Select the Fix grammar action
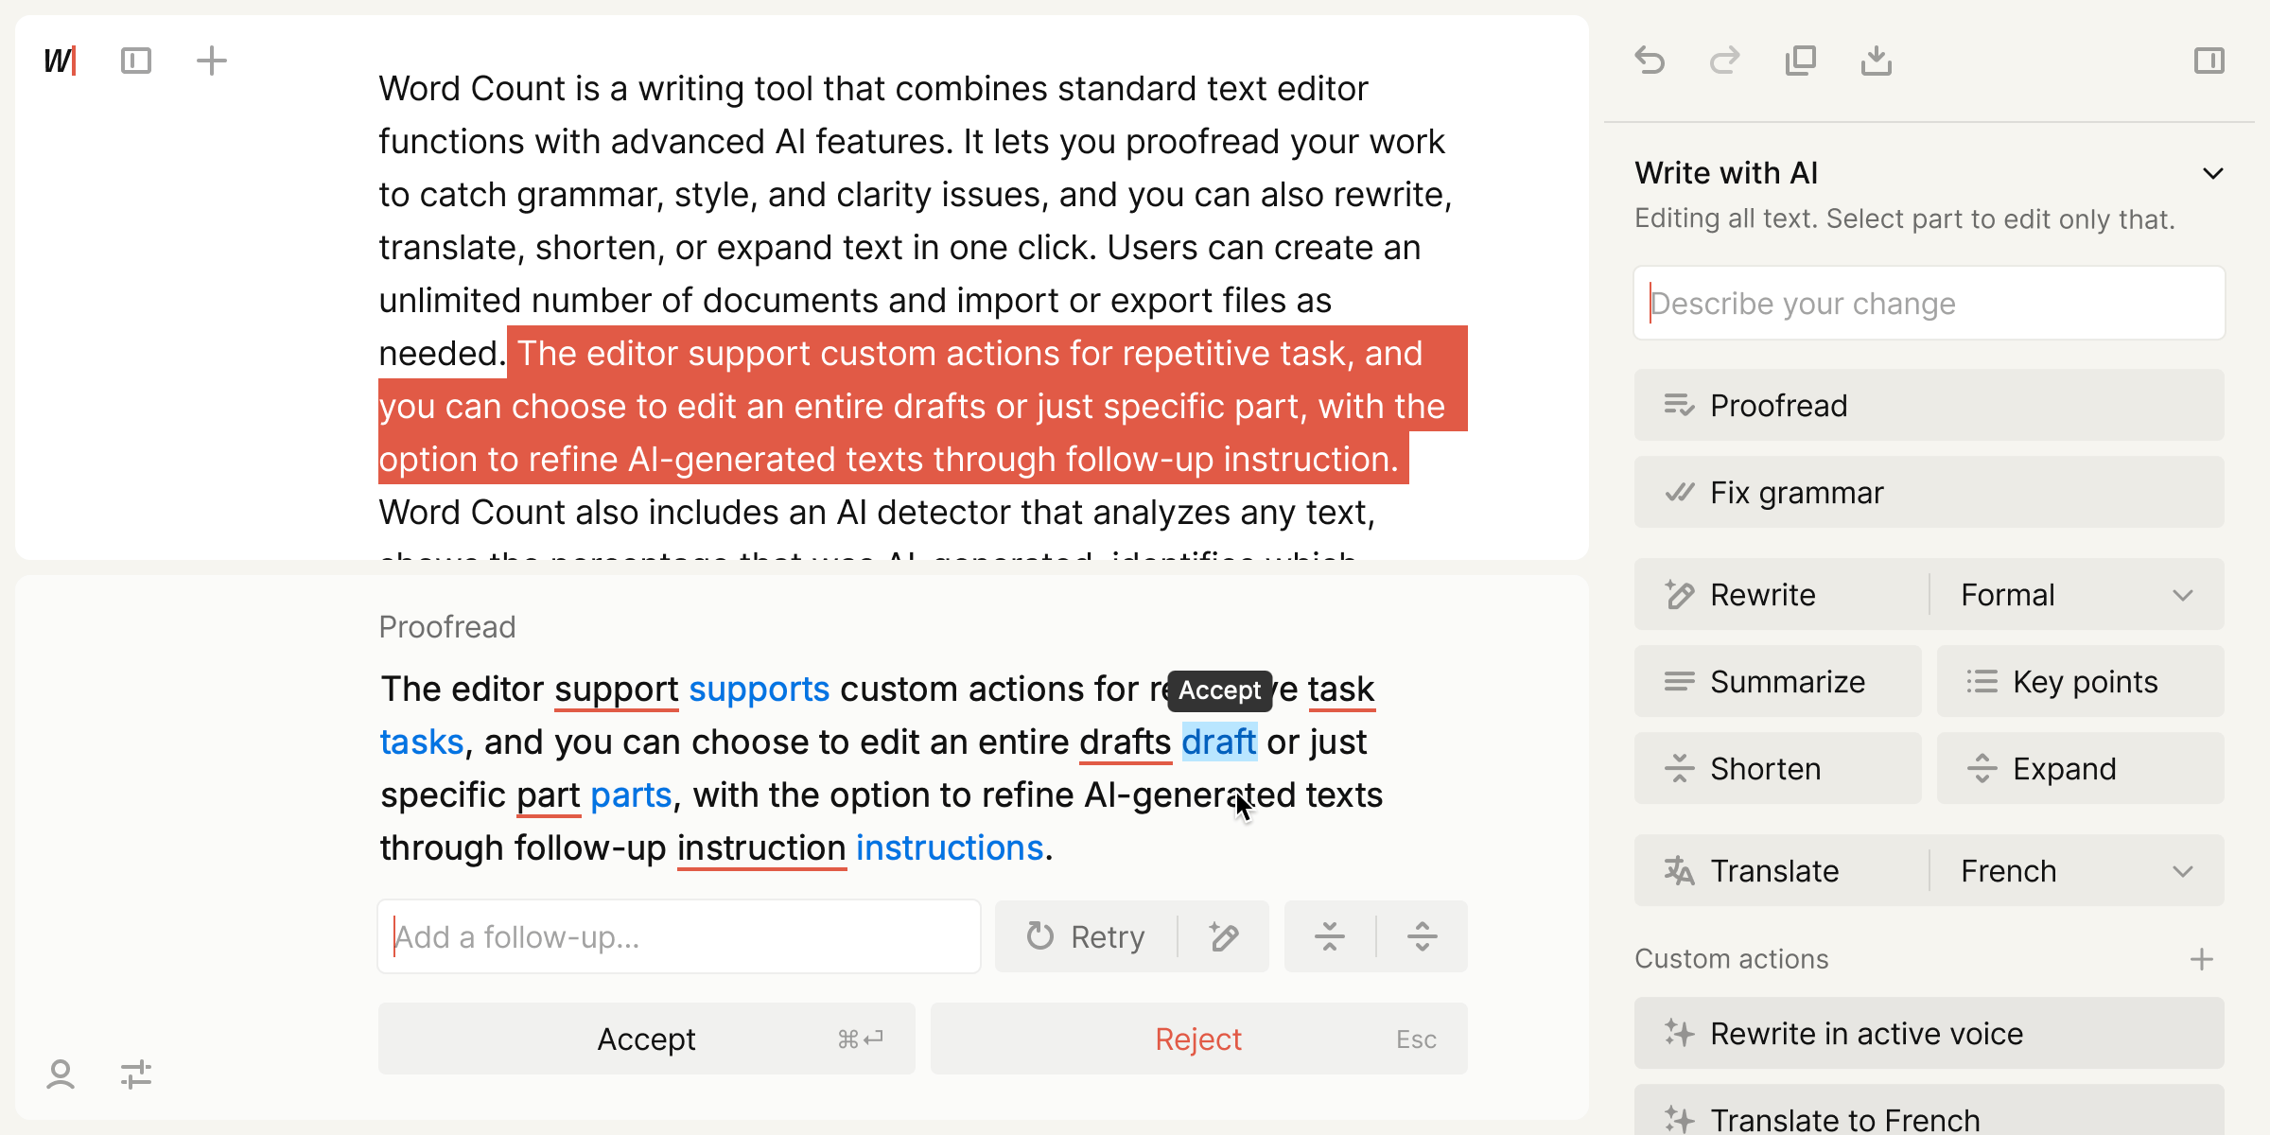Viewport: 2270px width, 1135px height. (x=1929, y=493)
